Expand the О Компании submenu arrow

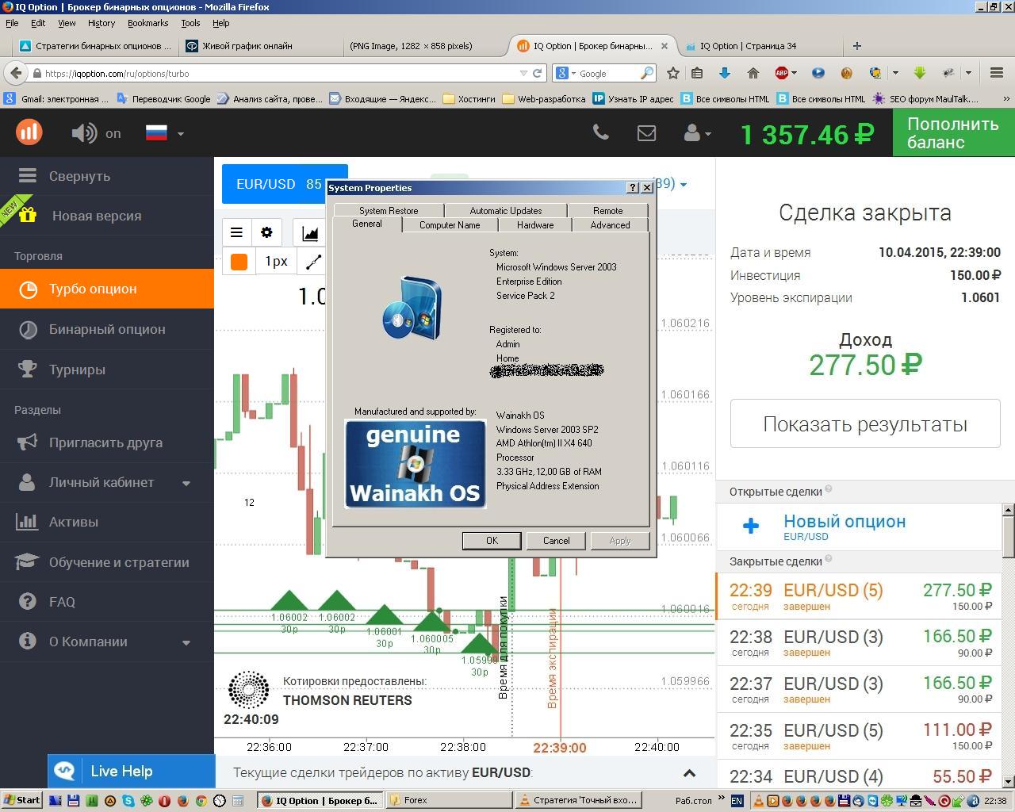[x=186, y=642]
